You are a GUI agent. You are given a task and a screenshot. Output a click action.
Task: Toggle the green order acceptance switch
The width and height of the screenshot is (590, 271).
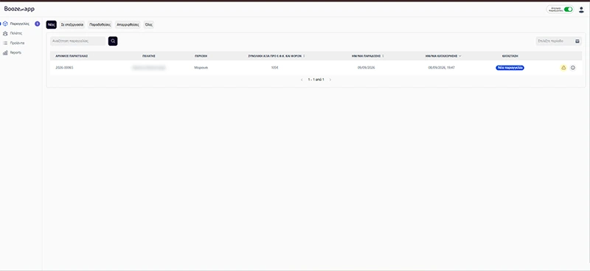[x=568, y=10]
